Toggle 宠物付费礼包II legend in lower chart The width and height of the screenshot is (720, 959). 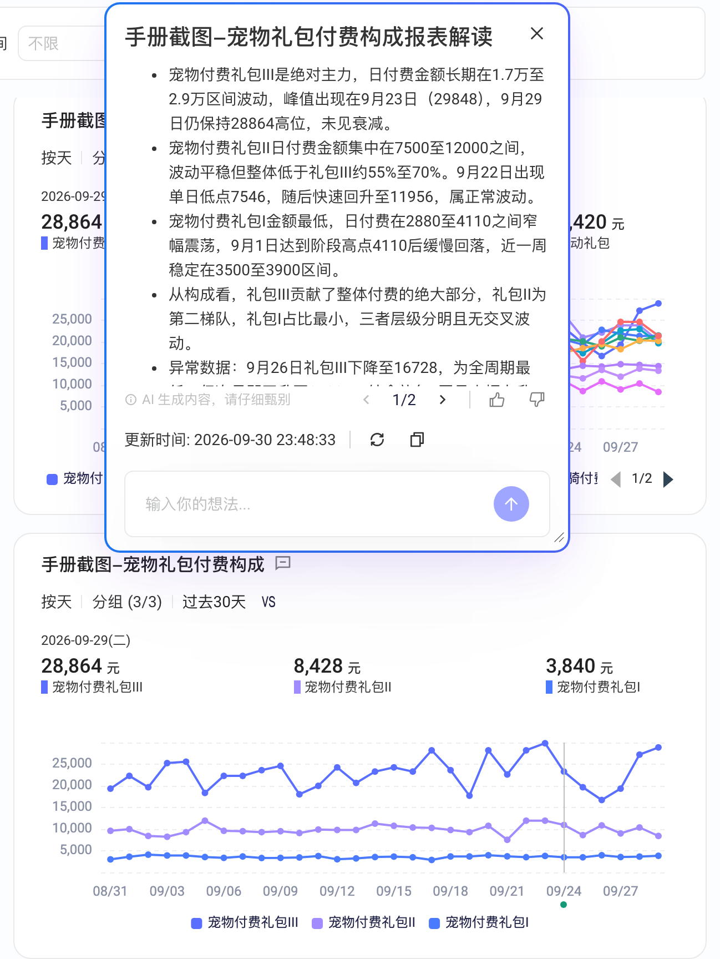pos(364,922)
